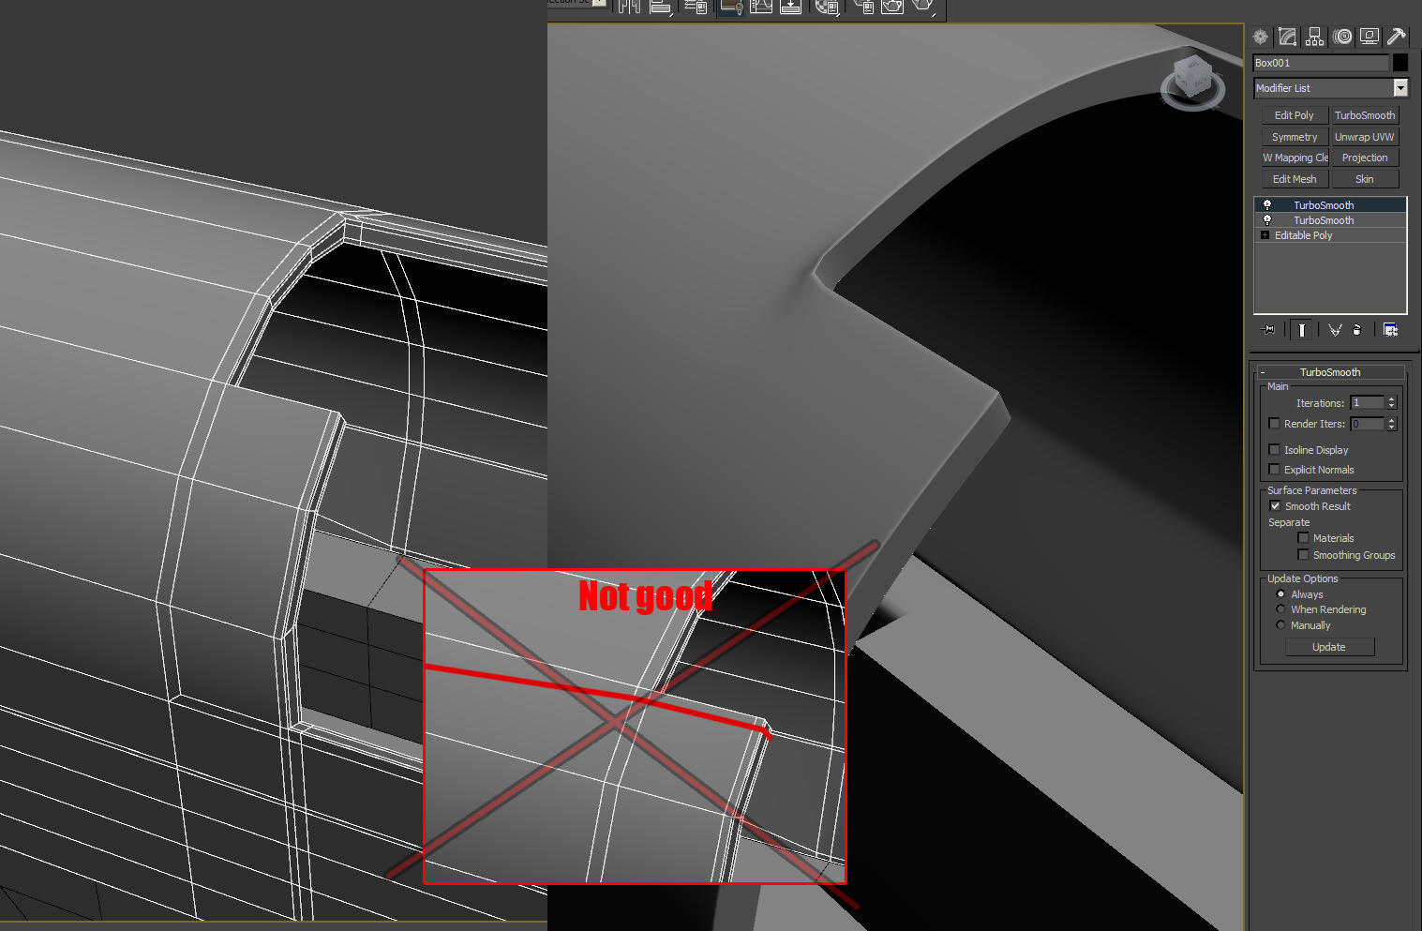Toggle the Graphite Modeling ribbon button

[731, 8]
